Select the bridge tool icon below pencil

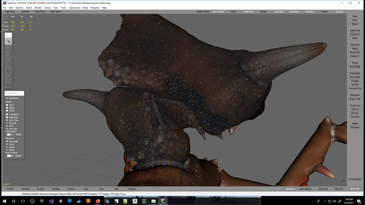9,63
